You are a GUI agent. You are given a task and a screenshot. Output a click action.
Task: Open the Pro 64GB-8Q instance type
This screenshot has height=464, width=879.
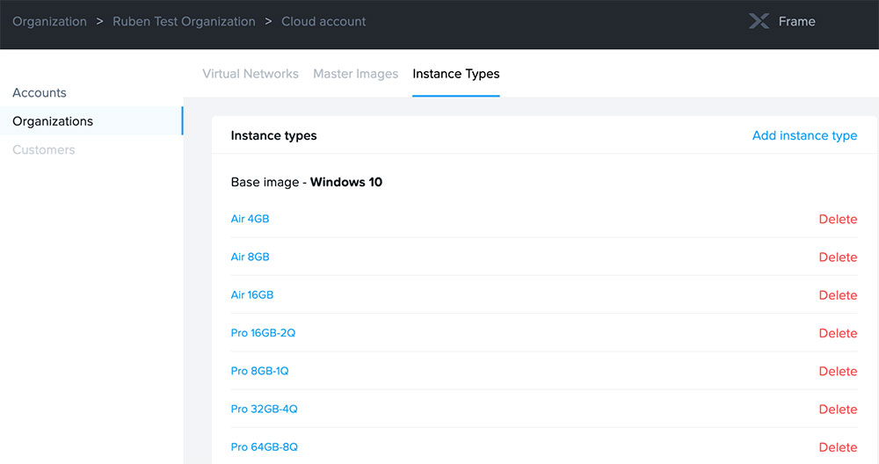point(264,447)
